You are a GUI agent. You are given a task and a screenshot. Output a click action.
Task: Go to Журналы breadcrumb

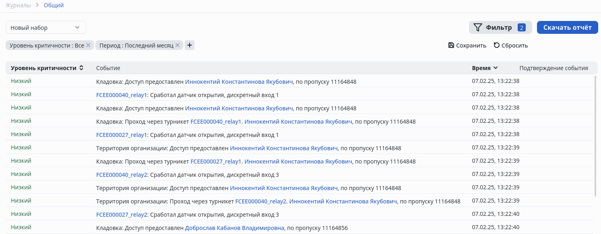[x=18, y=5]
